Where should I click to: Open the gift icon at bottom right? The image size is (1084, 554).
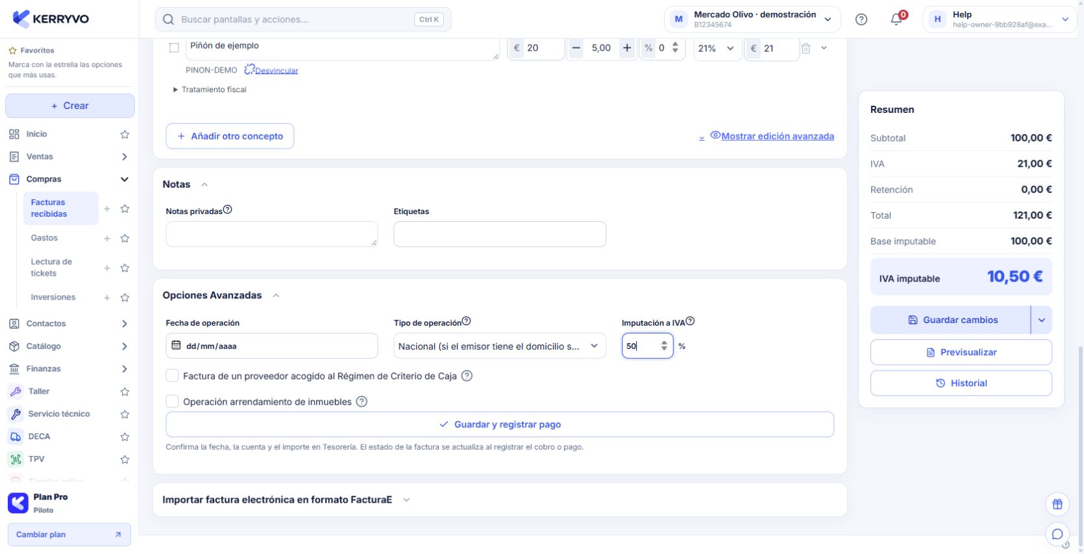pyautogui.click(x=1057, y=504)
